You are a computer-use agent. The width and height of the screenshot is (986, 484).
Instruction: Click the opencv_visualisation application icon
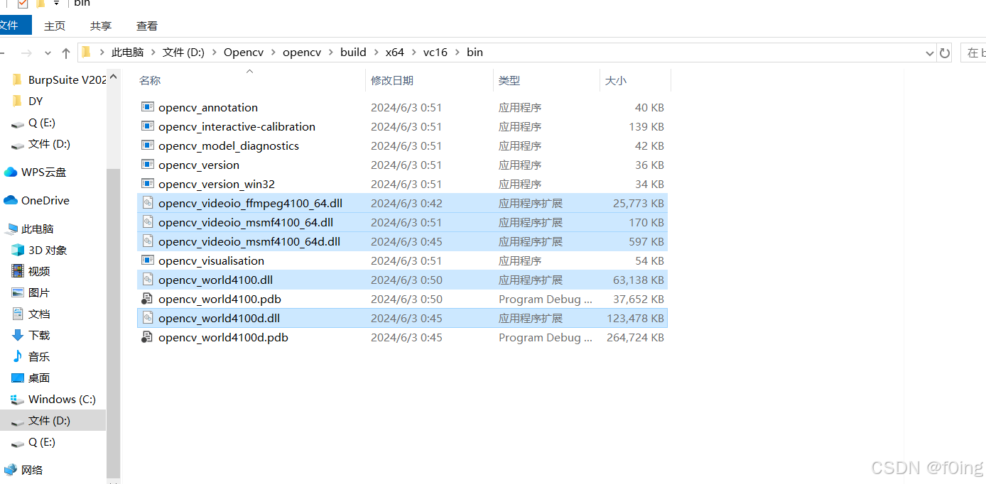pos(148,260)
